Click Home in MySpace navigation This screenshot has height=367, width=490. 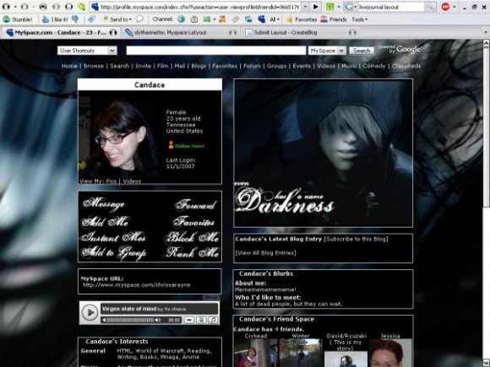pos(69,66)
